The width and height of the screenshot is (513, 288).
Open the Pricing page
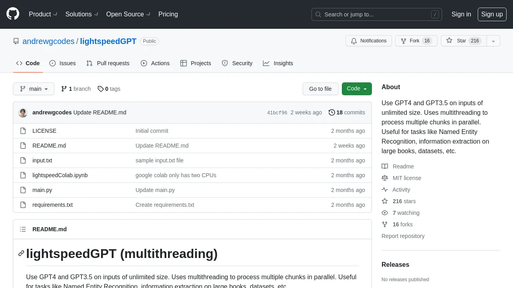tap(168, 14)
